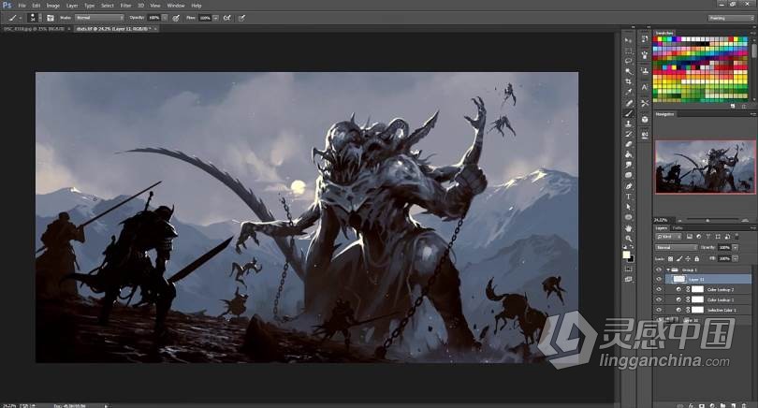Screen dimensions: 758x408
Task: Open the layer blend mode dropdown
Action: [x=677, y=247]
